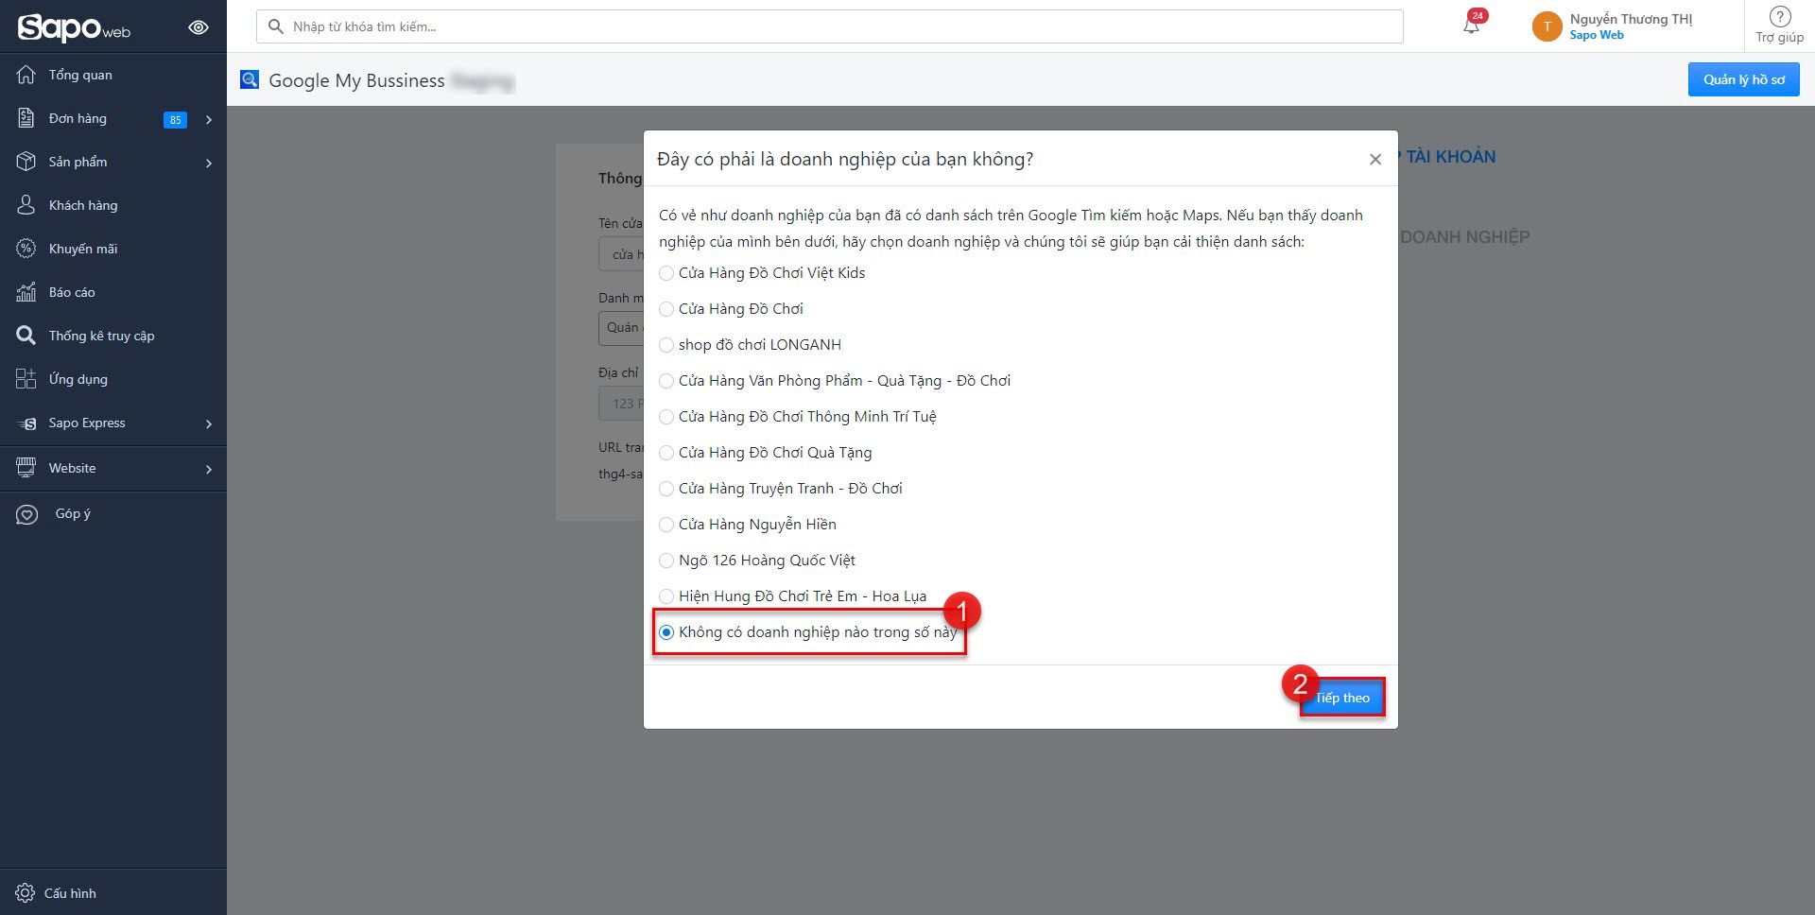Open the Khuyến mãi menu item

[x=113, y=249]
